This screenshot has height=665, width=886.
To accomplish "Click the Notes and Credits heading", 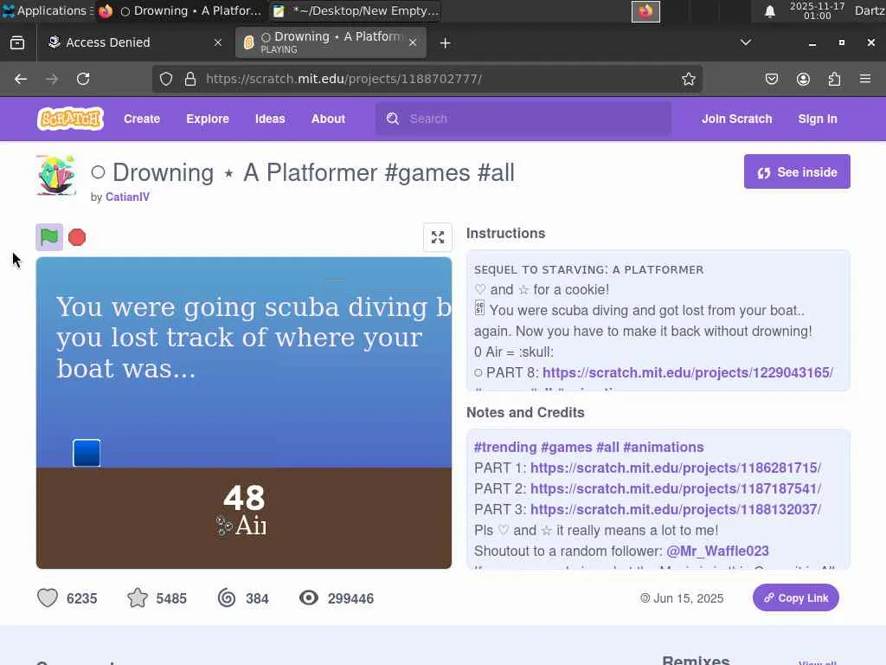I will click(525, 412).
